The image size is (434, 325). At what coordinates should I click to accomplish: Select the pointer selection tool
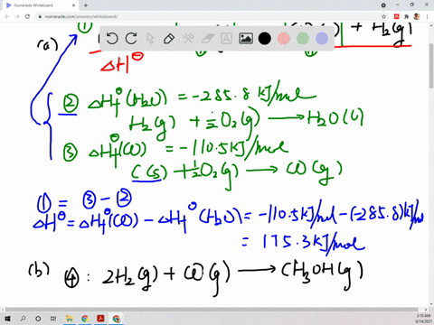click(x=150, y=39)
